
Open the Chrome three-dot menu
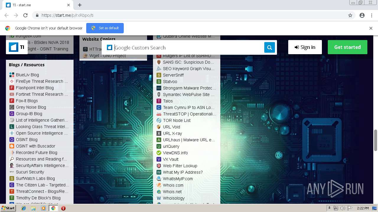click(x=372, y=15)
